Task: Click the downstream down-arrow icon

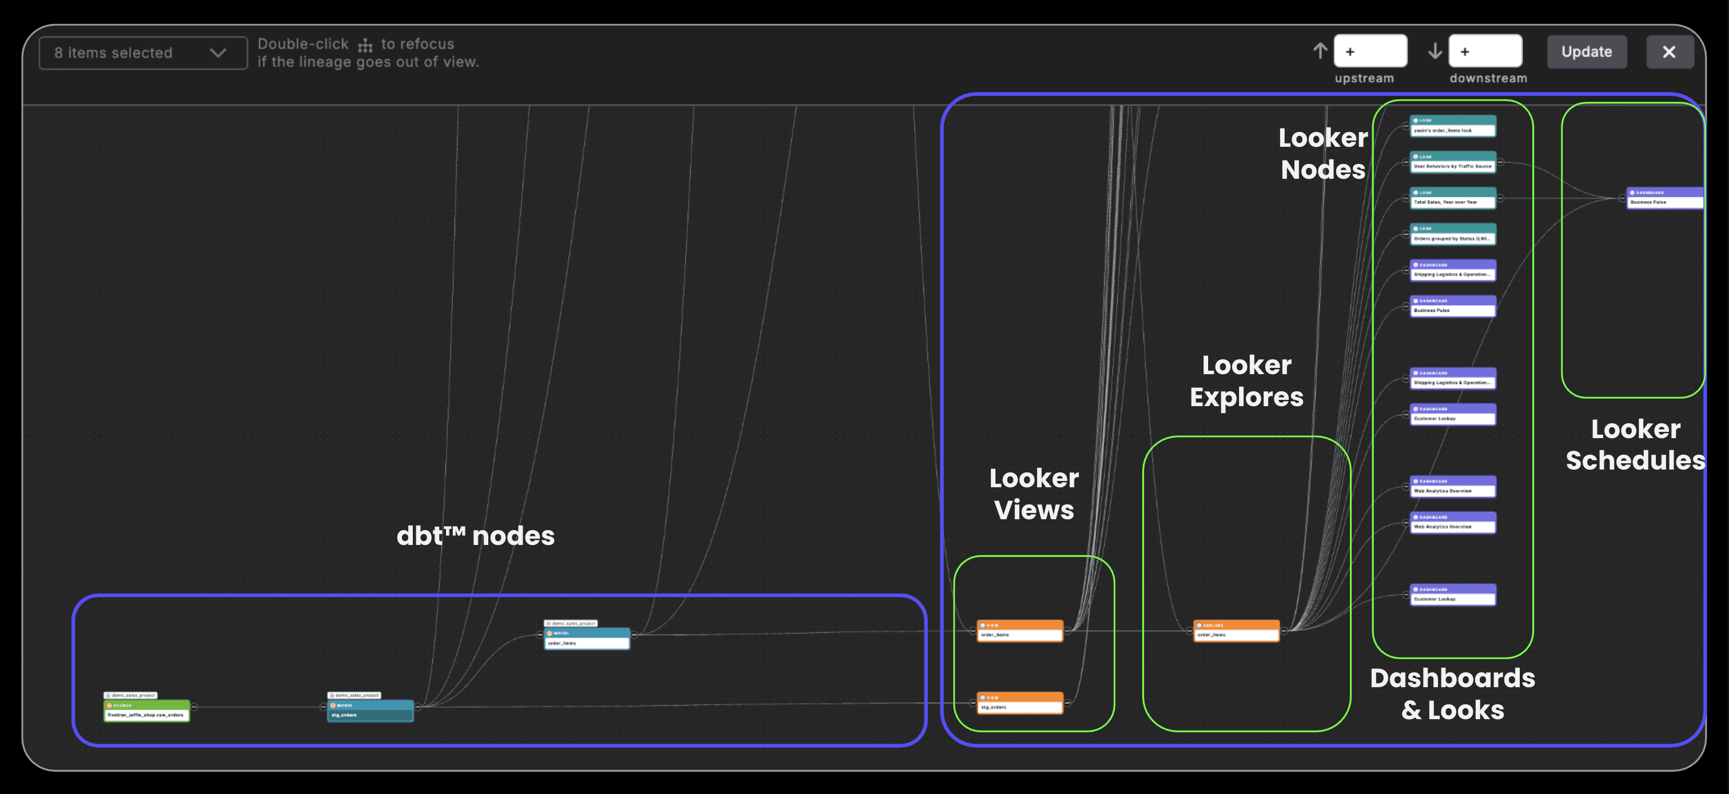Action: pyautogui.click(x=1435, y=51)
